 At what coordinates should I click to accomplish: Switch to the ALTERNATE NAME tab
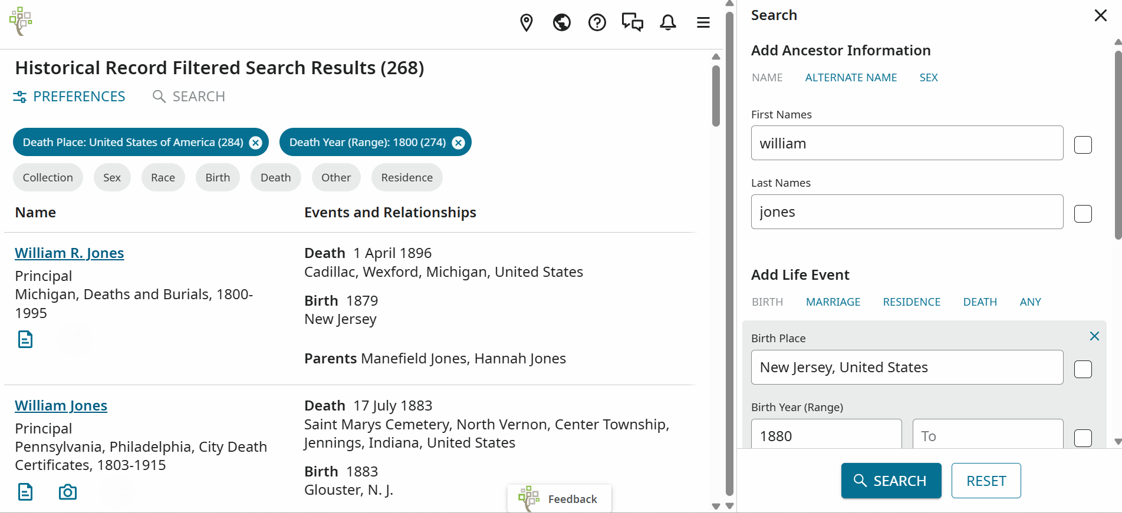(851, 78)
